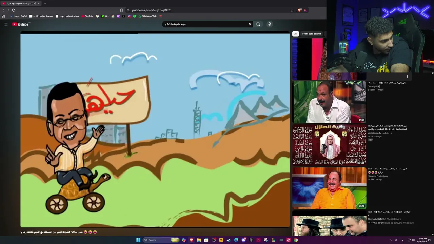The height and width of the screenshot is (244, 434).
Task: Open File Explorer from the taskbar
Action: coord(199,240)
